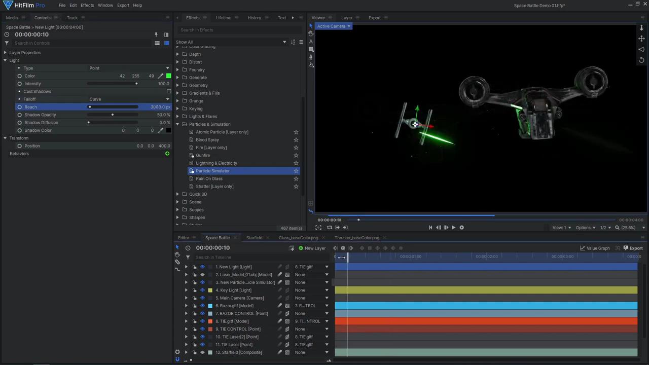This screenshot has width=649, height=365.
Task: Toggle the snapping magnet in the timeline
Action: point(177,359)
